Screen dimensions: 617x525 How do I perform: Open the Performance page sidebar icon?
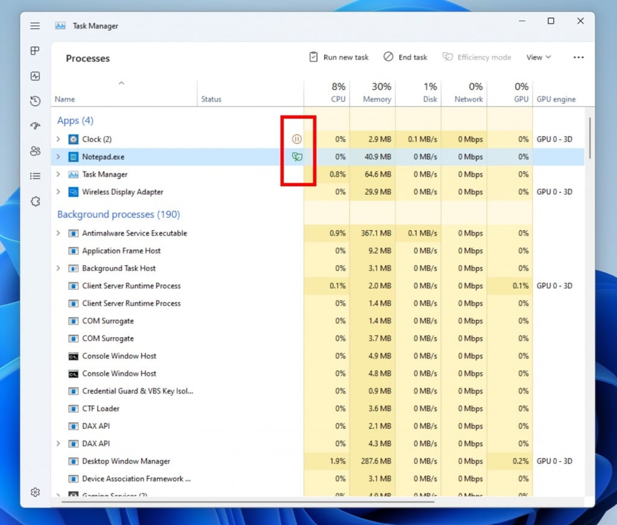click(35, 76)
